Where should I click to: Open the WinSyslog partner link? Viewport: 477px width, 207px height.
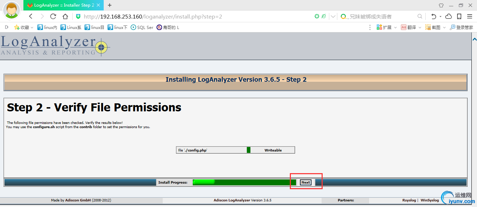430,200
